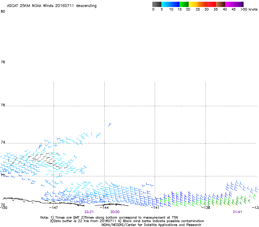Click the purple swath time '23:21'
The height and width of the screenshot is (227, 259).
pyautogui.click(x=89, y=212)
